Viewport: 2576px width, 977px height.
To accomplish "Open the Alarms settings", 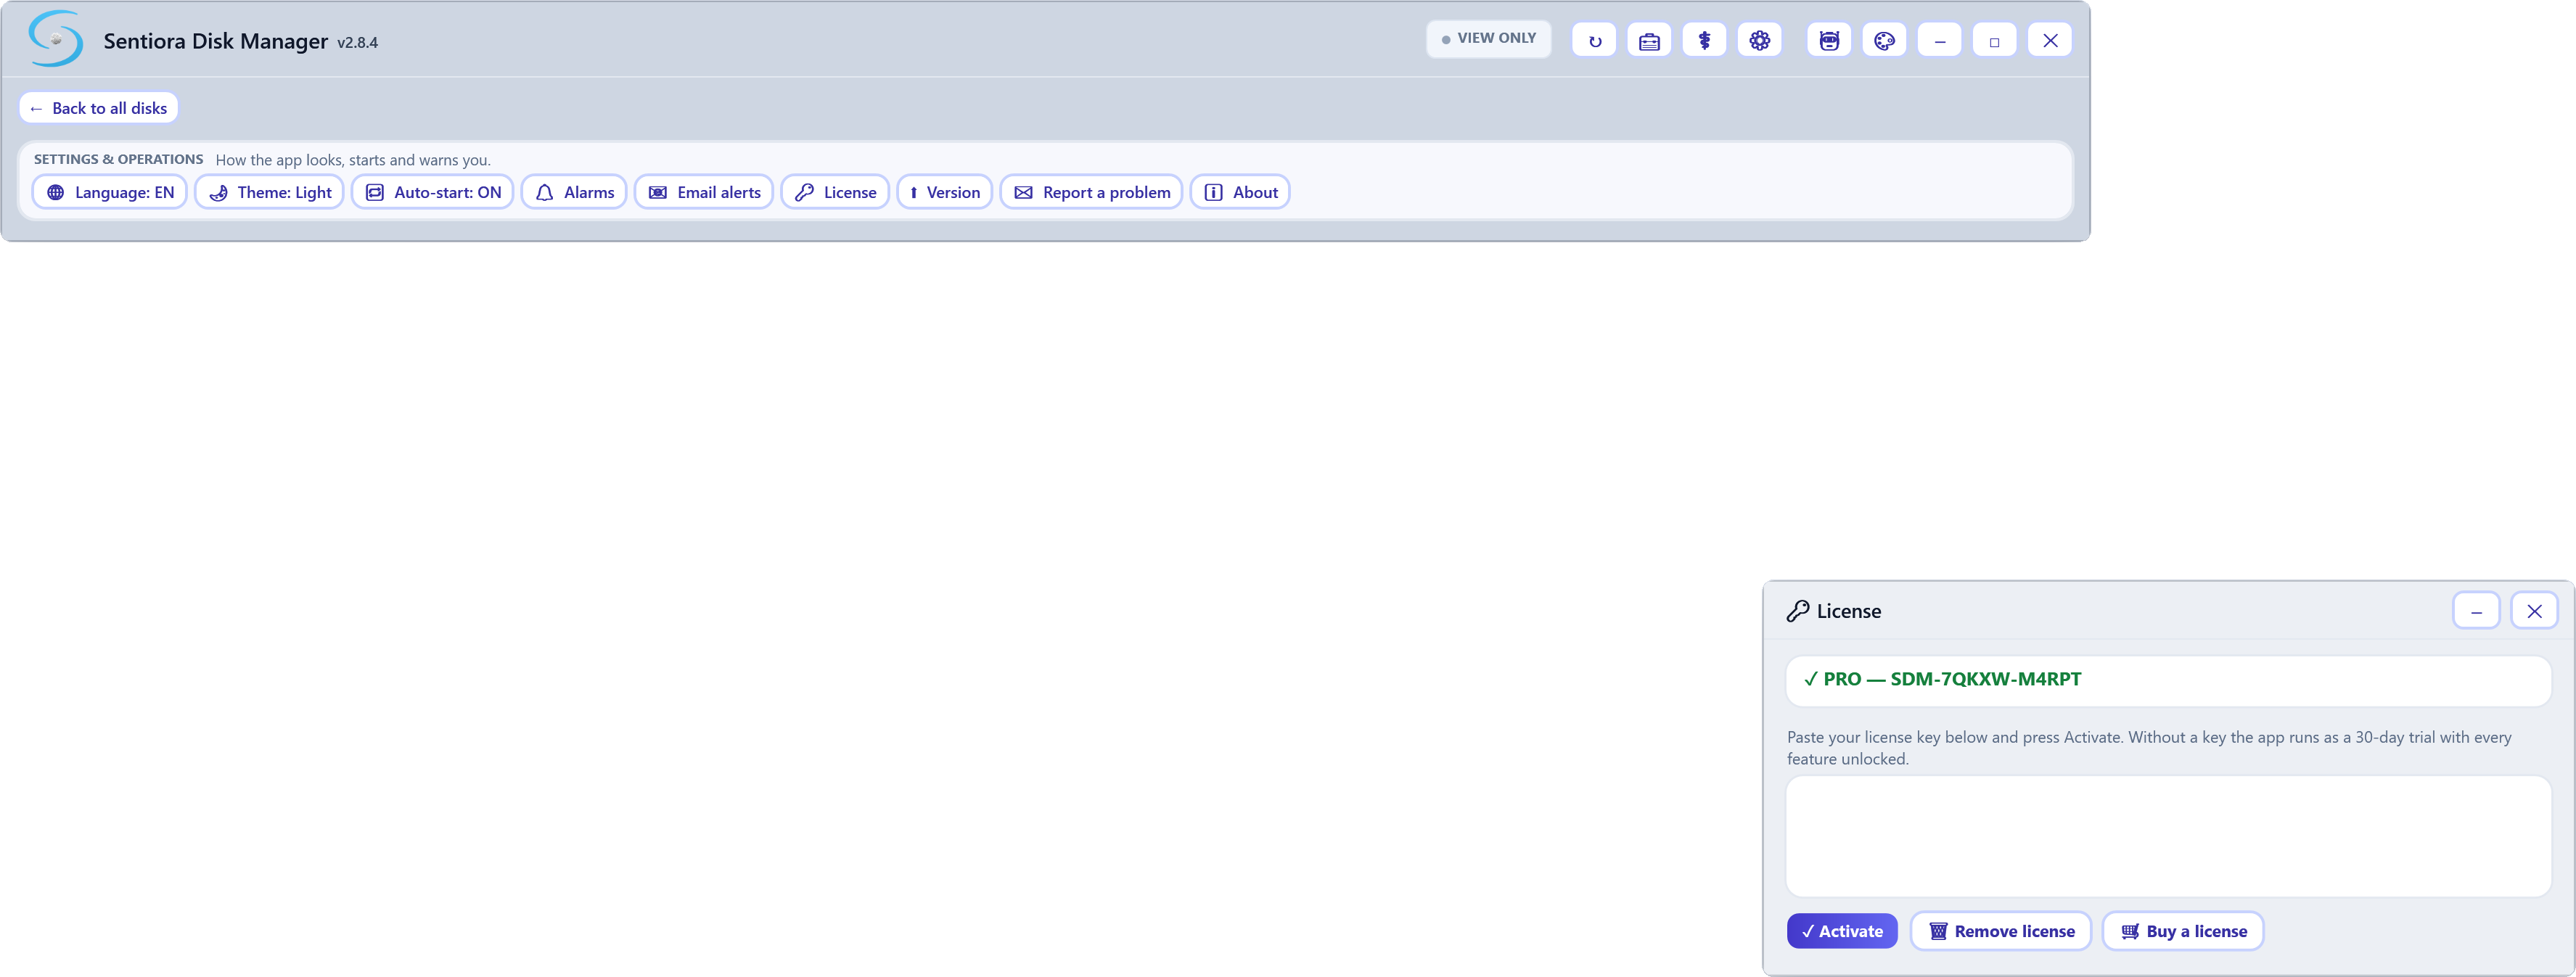I will pyautogui.click(x=574, y=192).
